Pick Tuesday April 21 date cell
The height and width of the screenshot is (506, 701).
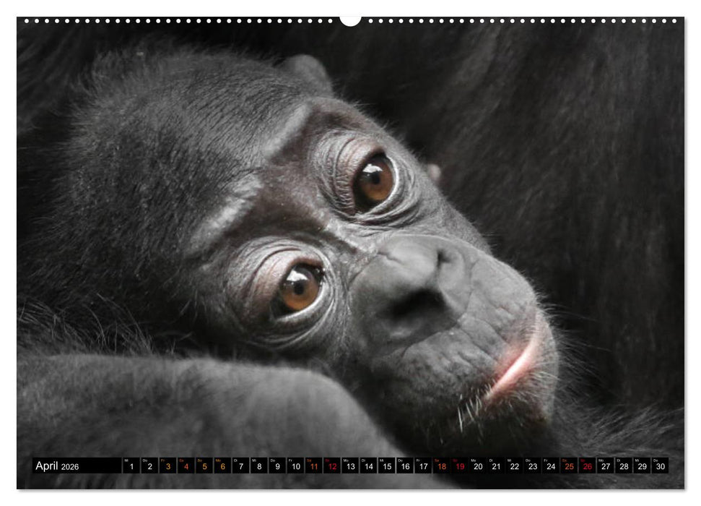[496, 466]
